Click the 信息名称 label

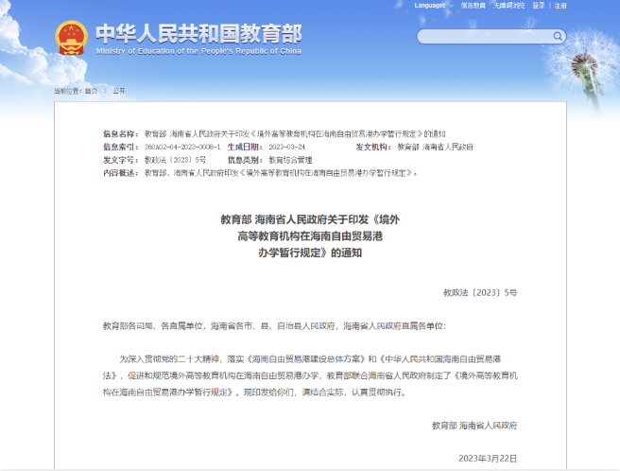pyautogui.click(x=121, y=133)
